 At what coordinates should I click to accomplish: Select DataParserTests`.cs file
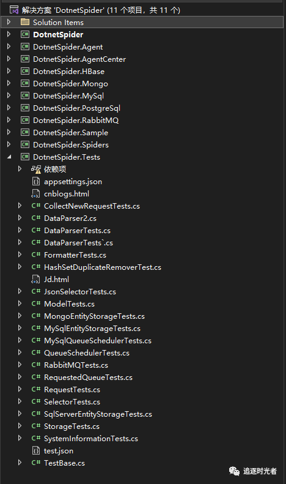click(79, 243)
